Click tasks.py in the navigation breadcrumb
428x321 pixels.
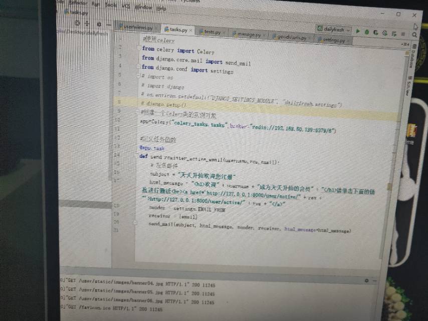pos(77,13)
